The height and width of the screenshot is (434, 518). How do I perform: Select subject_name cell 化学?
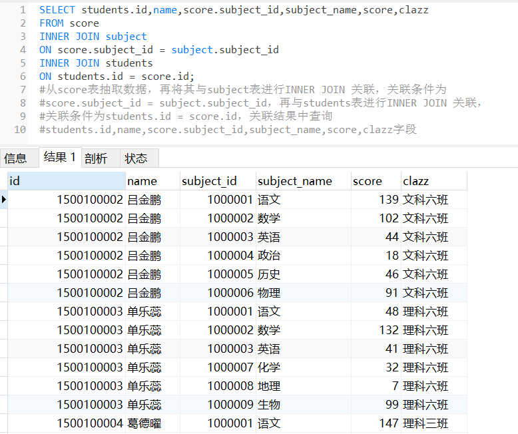(x=303, y=367)
